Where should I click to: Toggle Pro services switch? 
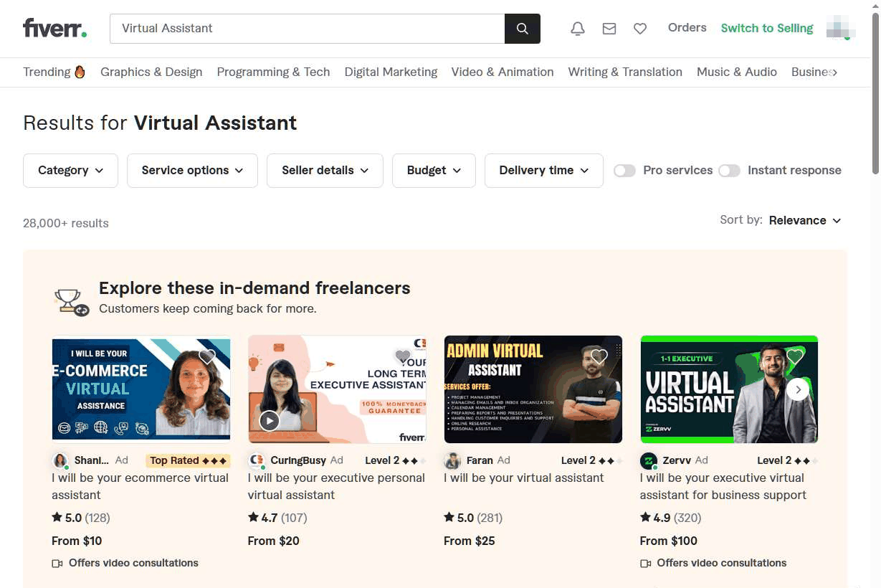click(624, 171)
